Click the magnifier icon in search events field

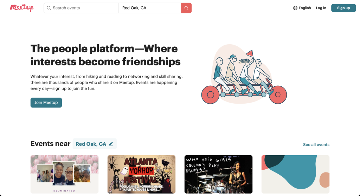click(49, 8)
